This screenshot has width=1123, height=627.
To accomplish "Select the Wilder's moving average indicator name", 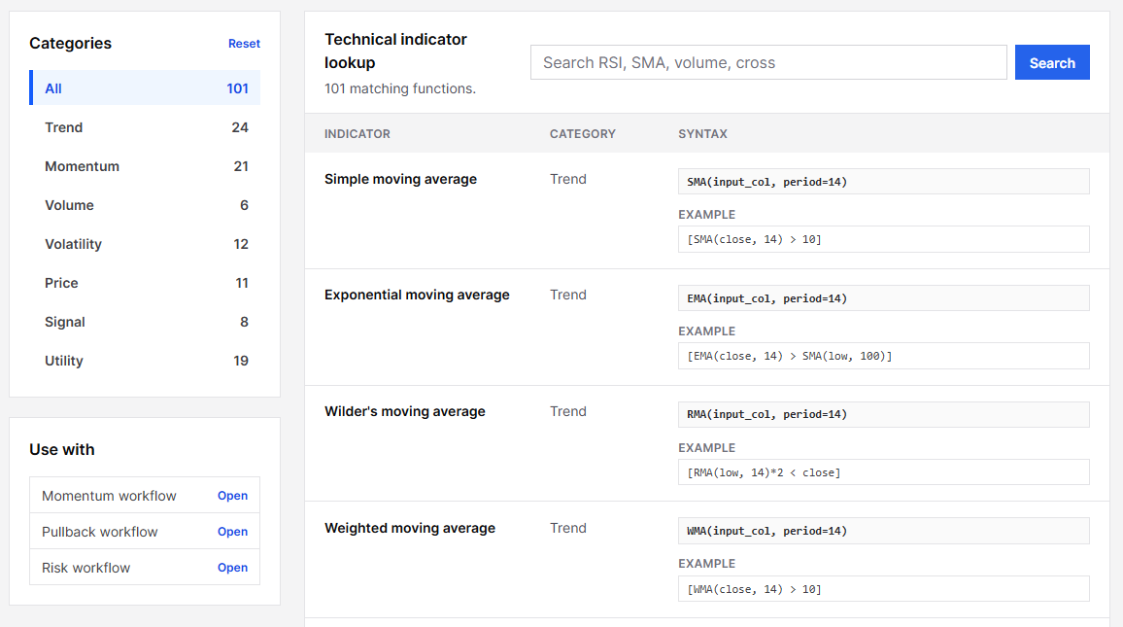I will [x=405, y=411].
